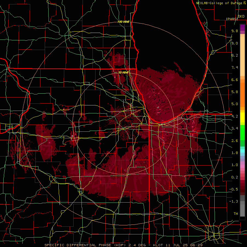The image size is (247, 247).
Task: Select the 5.0 scale value
Action: [x=235, y=104]
